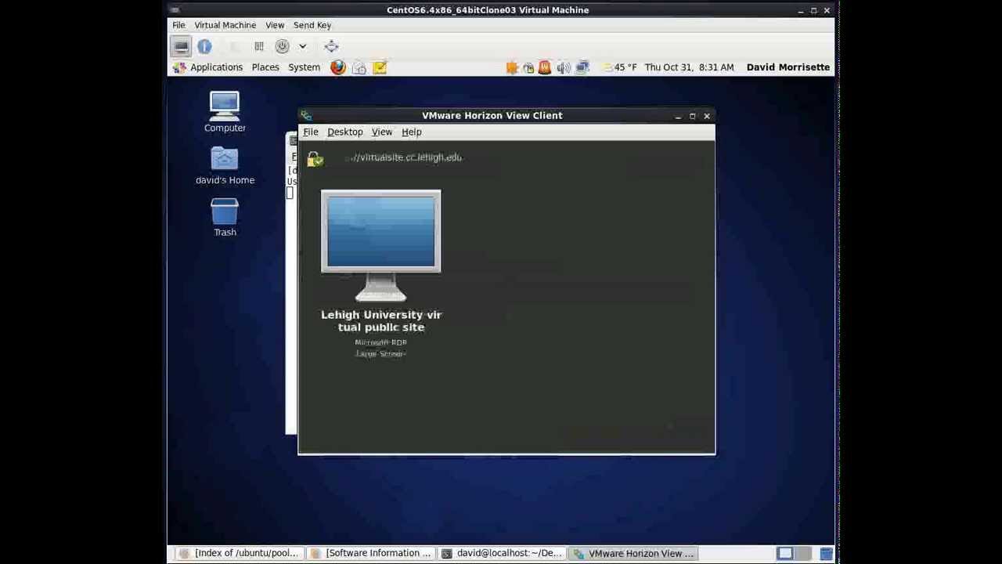1002x564 pixels.
Task: Open the clock showing Thu Oct 31, 8:31 AM
Action: point(689,67)
